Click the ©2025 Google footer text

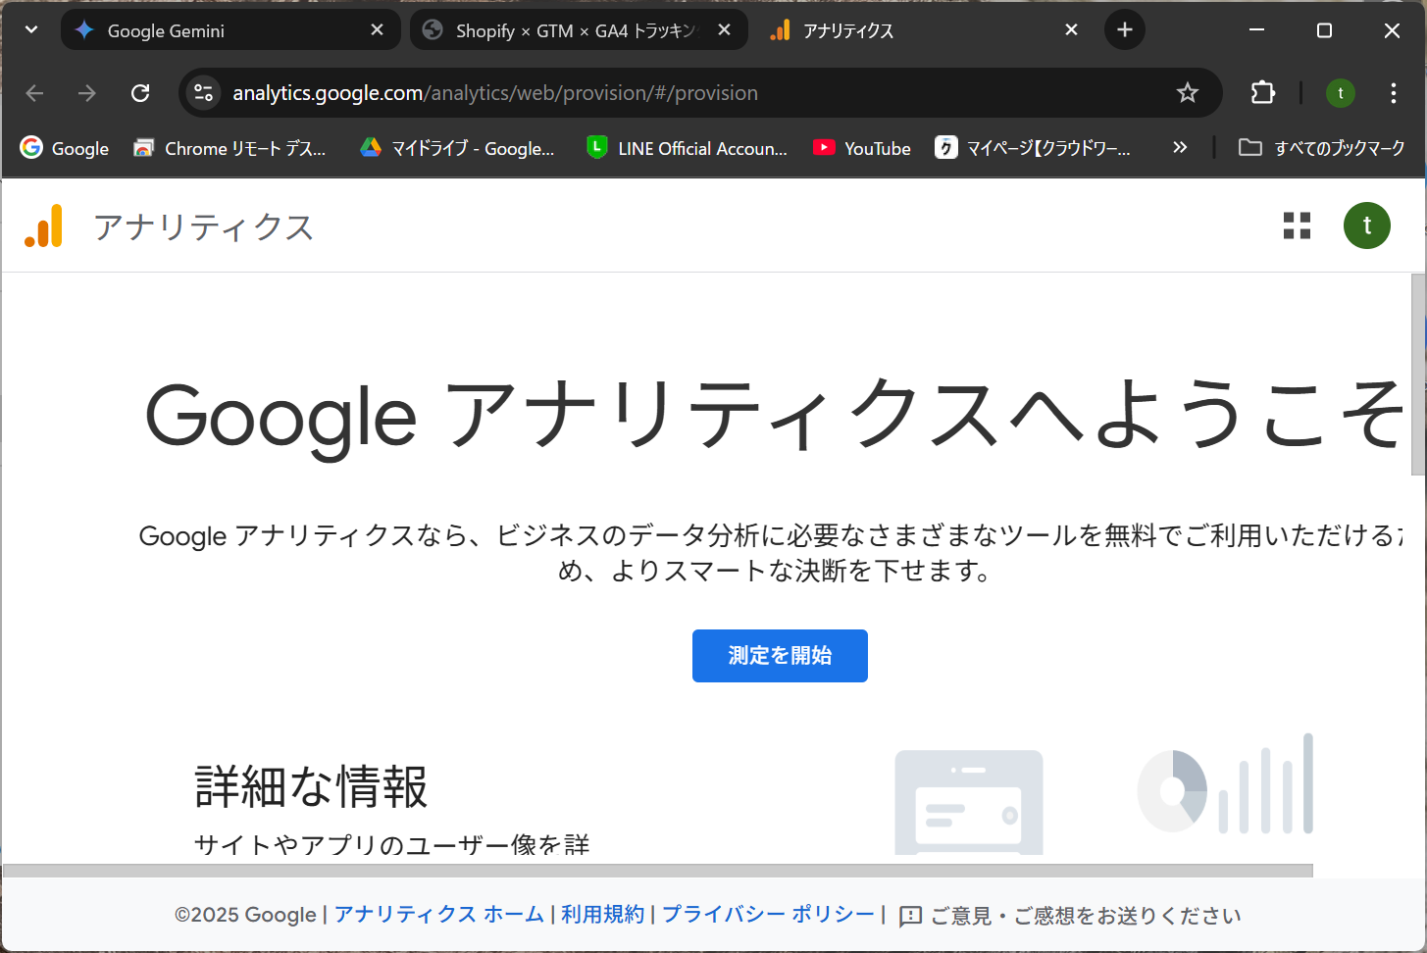coord(245,915)
